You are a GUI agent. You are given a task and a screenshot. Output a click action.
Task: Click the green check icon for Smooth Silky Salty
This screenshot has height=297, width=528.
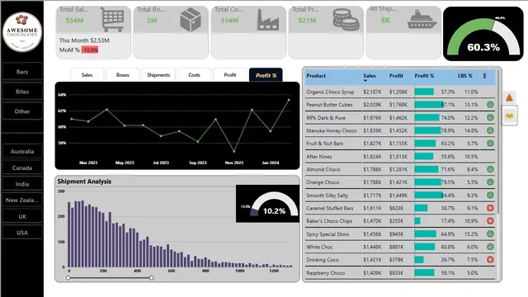(490, 195)
